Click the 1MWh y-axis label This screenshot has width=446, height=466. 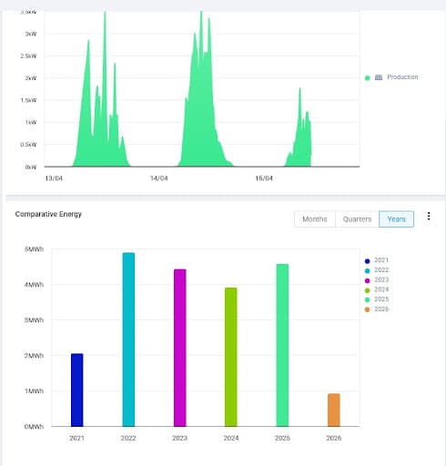point(34,391)
